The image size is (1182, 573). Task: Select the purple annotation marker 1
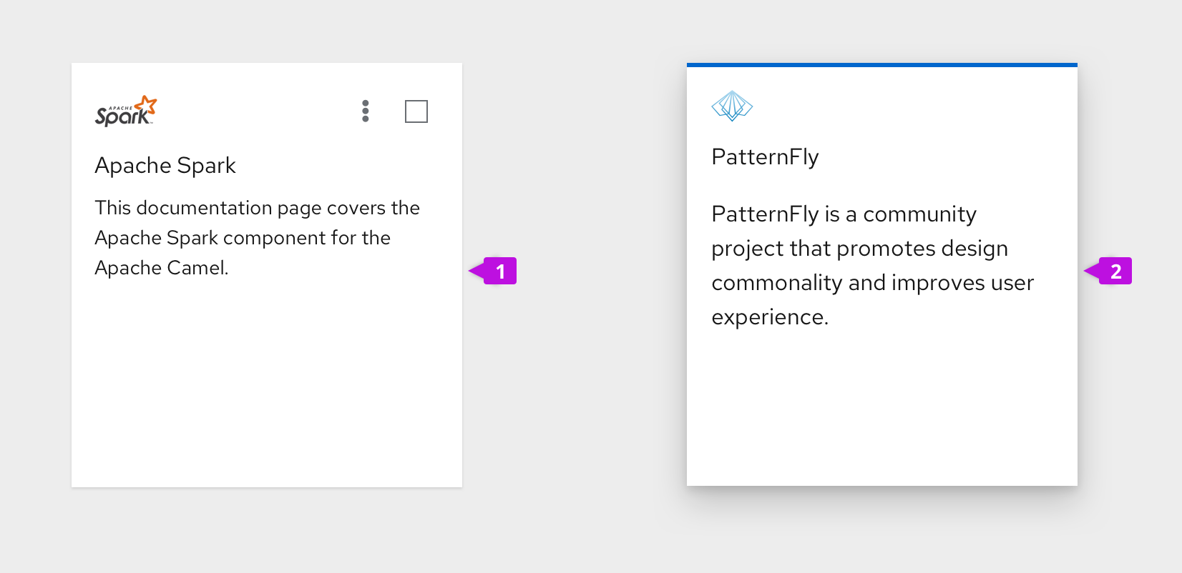pyautogui.click(x=493, y=271)
